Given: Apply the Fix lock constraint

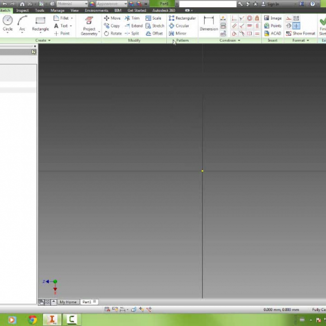Looking at the screenshot, I should click(257, 18).
